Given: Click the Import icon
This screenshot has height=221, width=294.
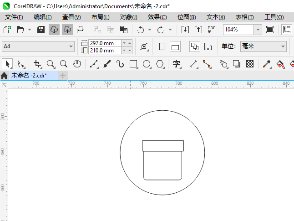Looking at the screenshot, I should pyautogui.click(x=185, y=30).
